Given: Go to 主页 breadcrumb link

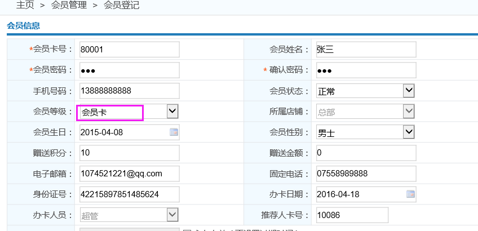Looking at the screenshot, I should point(25,6).
